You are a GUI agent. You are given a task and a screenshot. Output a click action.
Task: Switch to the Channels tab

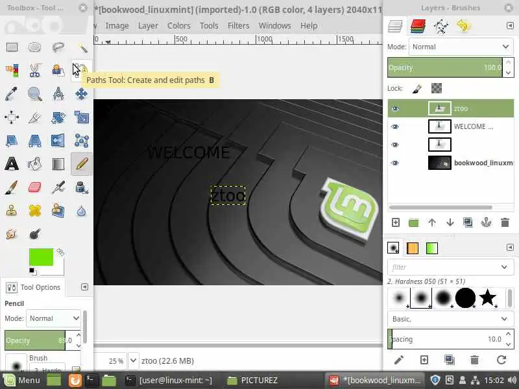[418, 26]
